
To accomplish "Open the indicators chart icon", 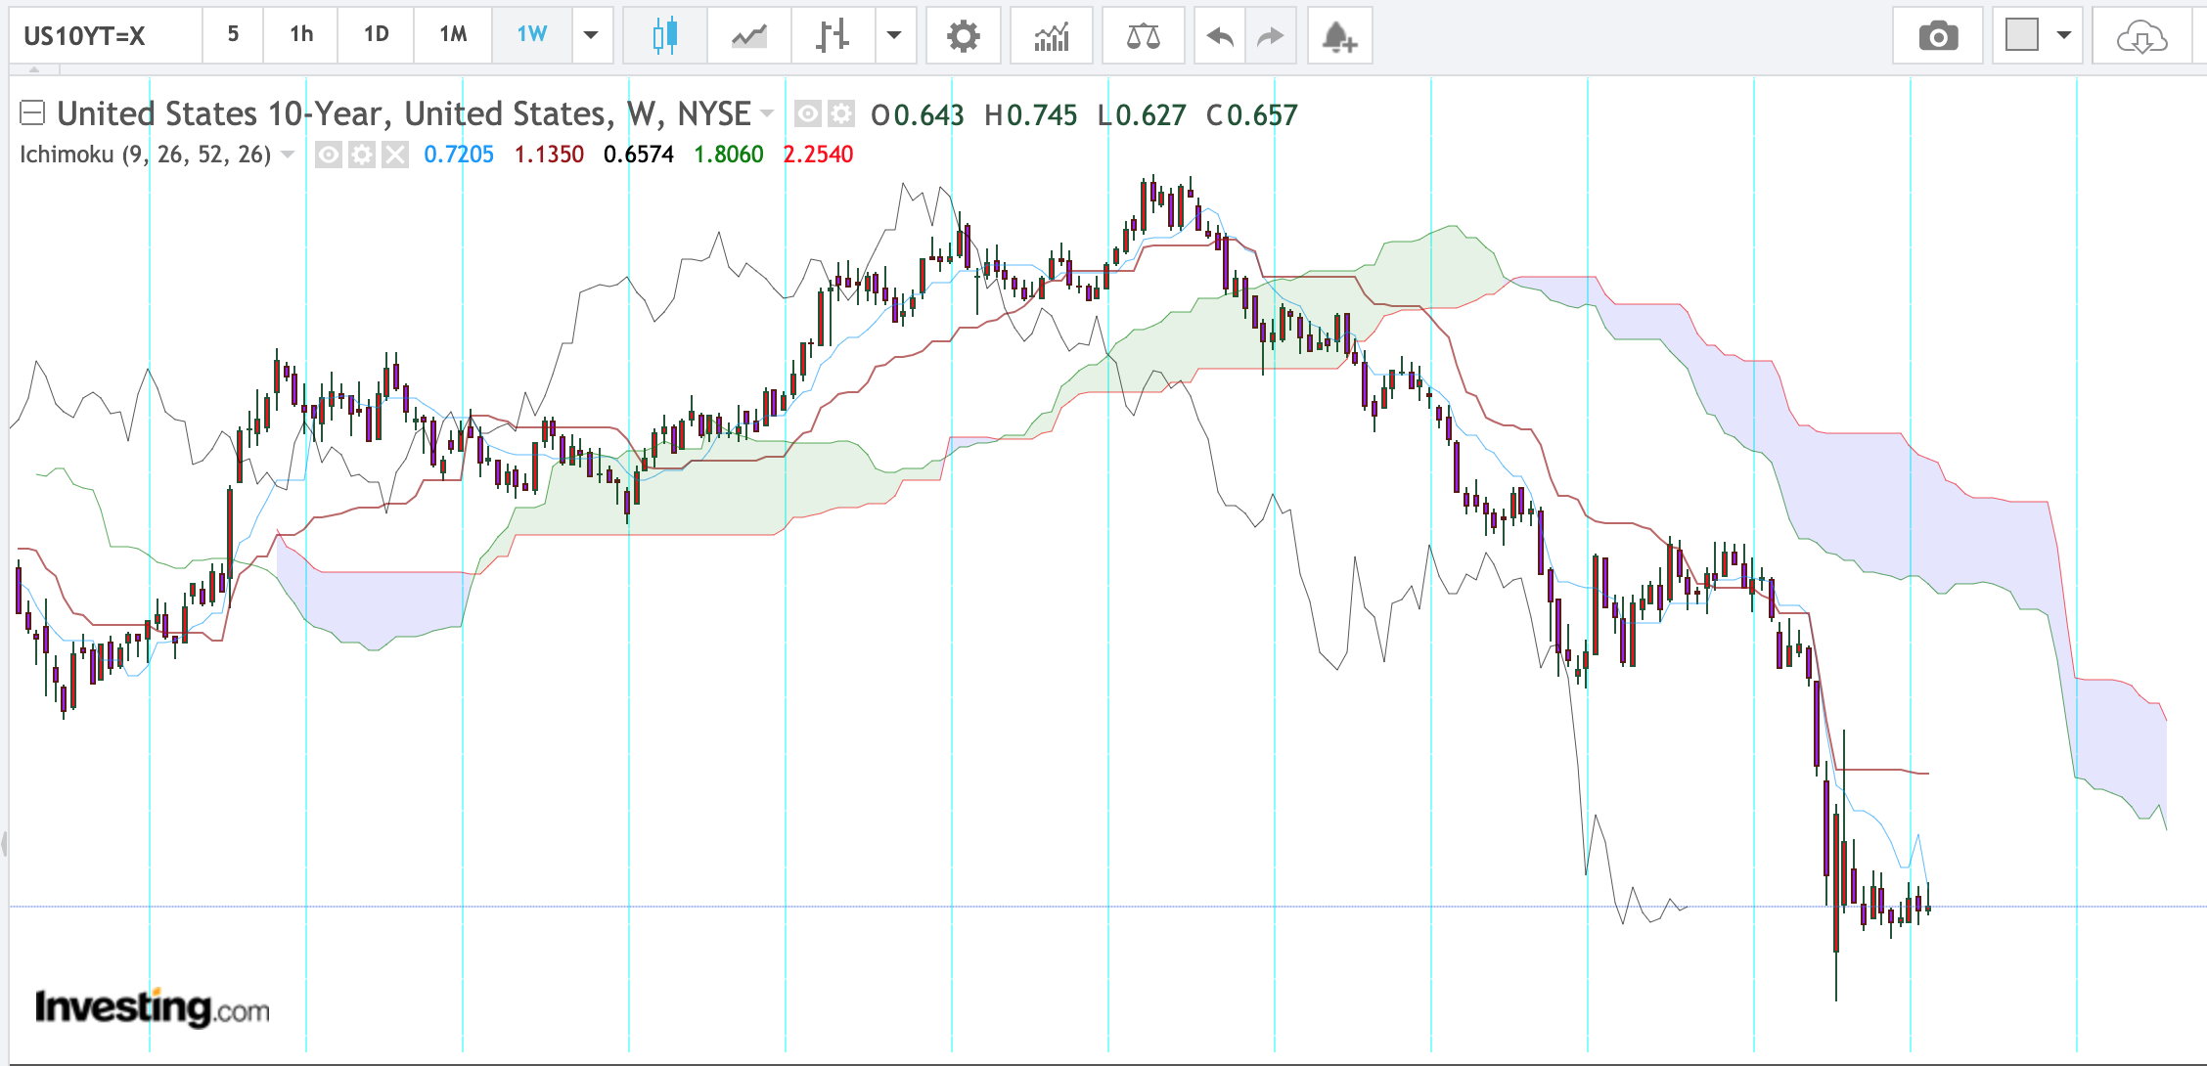I will pos(1052,36).
